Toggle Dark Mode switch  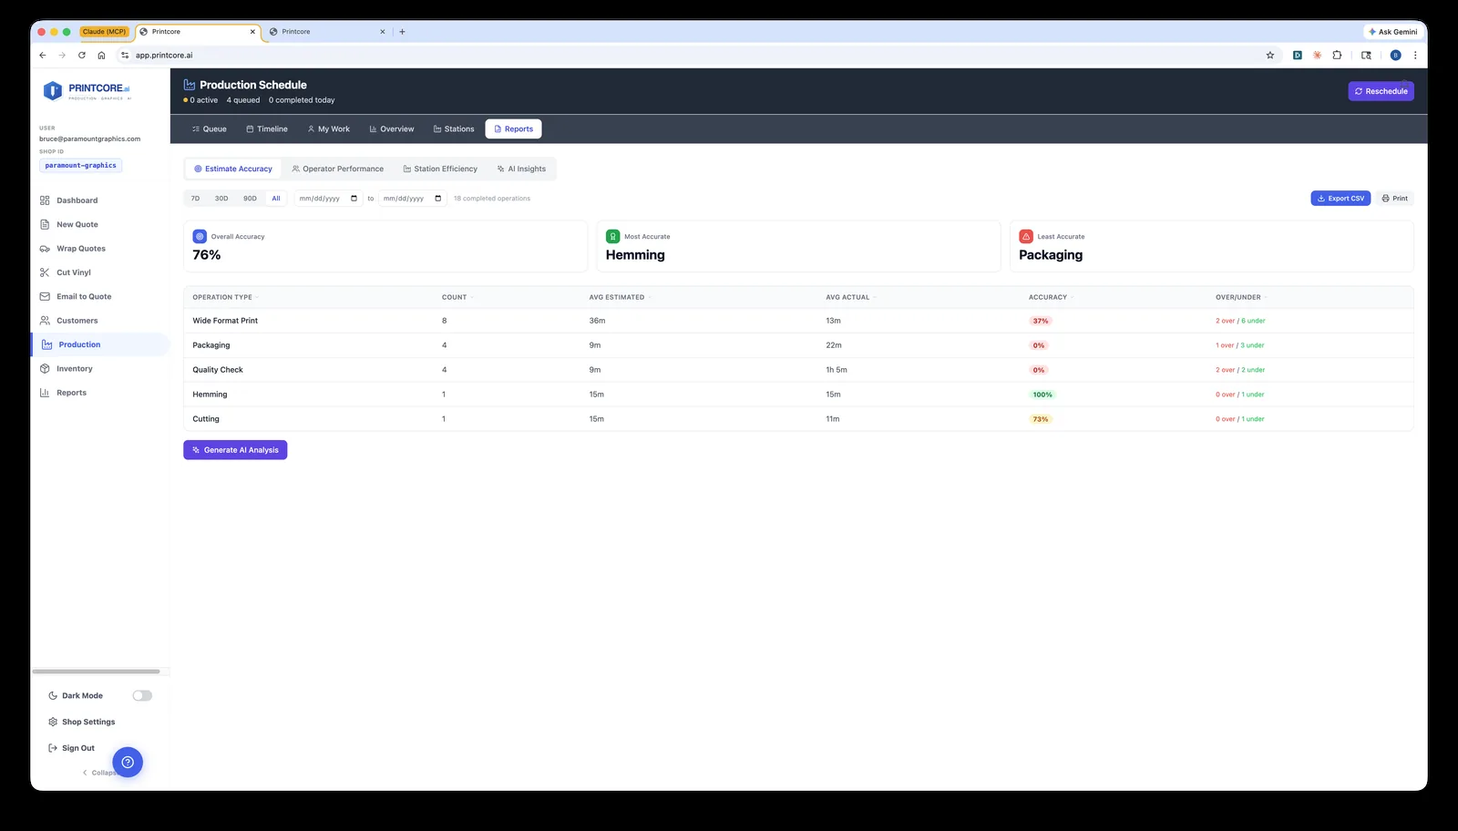142,695
